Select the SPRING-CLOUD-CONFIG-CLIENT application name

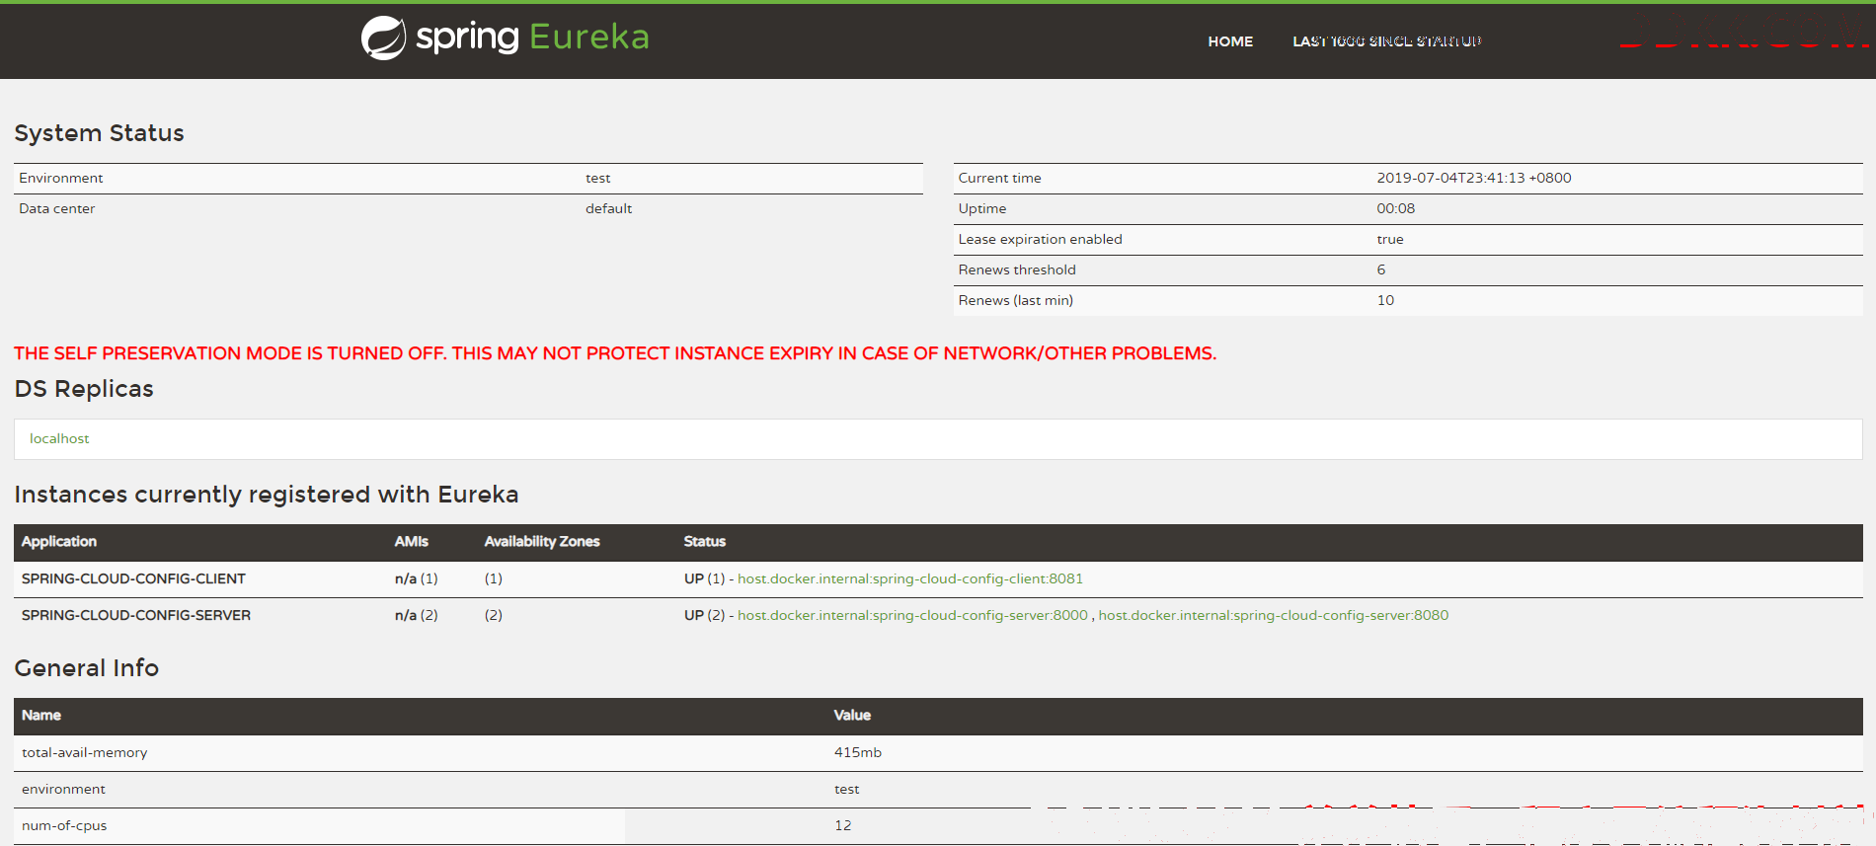coord(133,578)
